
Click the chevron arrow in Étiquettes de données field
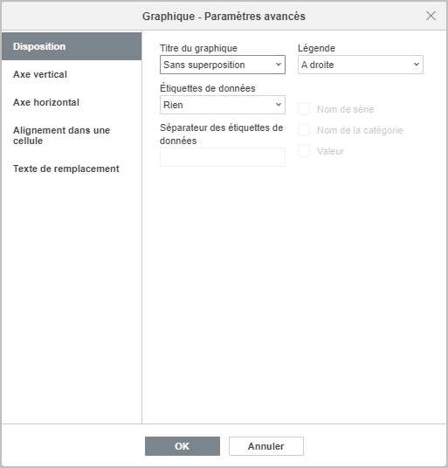coord(279,105)
